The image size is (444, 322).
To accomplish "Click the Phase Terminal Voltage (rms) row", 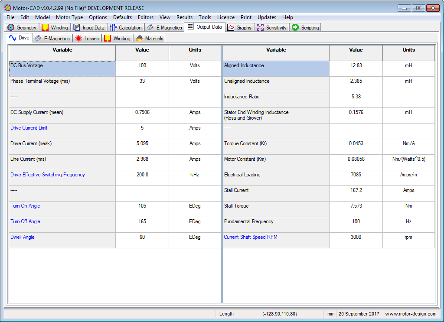I will click(115, 84).
